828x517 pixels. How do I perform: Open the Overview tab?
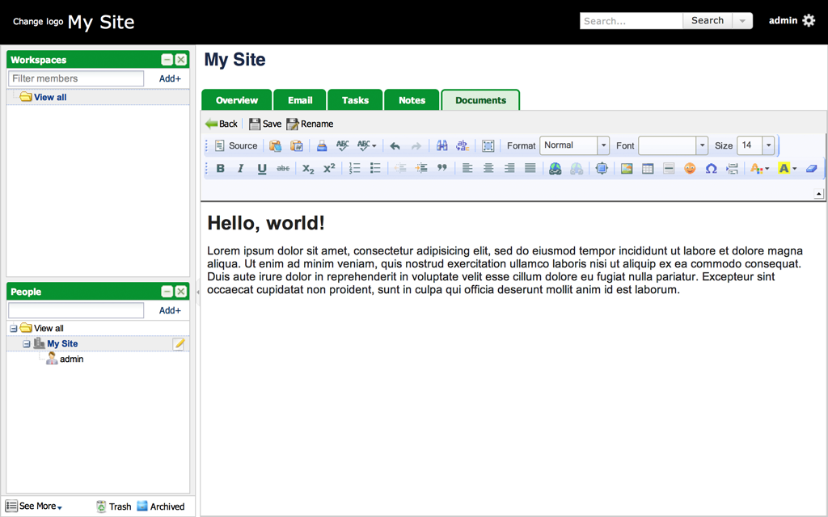237,100
